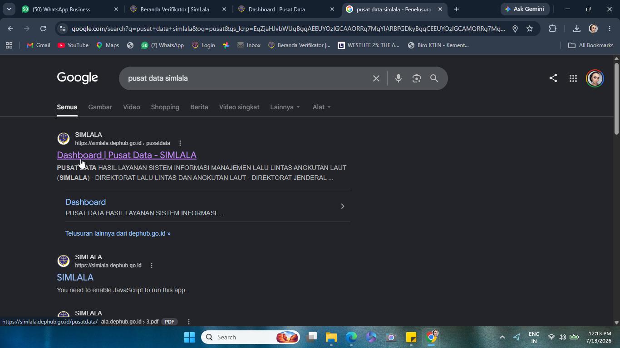Open Chrome three-dot menu
Screen dimensions: 620x348
tap(610, 29)
